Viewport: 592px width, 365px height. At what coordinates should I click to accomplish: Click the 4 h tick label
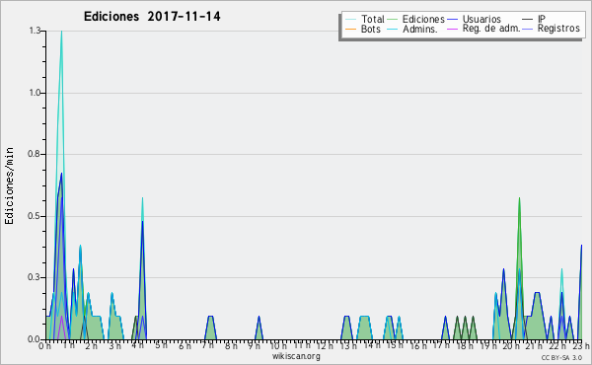pyautogui.click(x=137, y=345)
